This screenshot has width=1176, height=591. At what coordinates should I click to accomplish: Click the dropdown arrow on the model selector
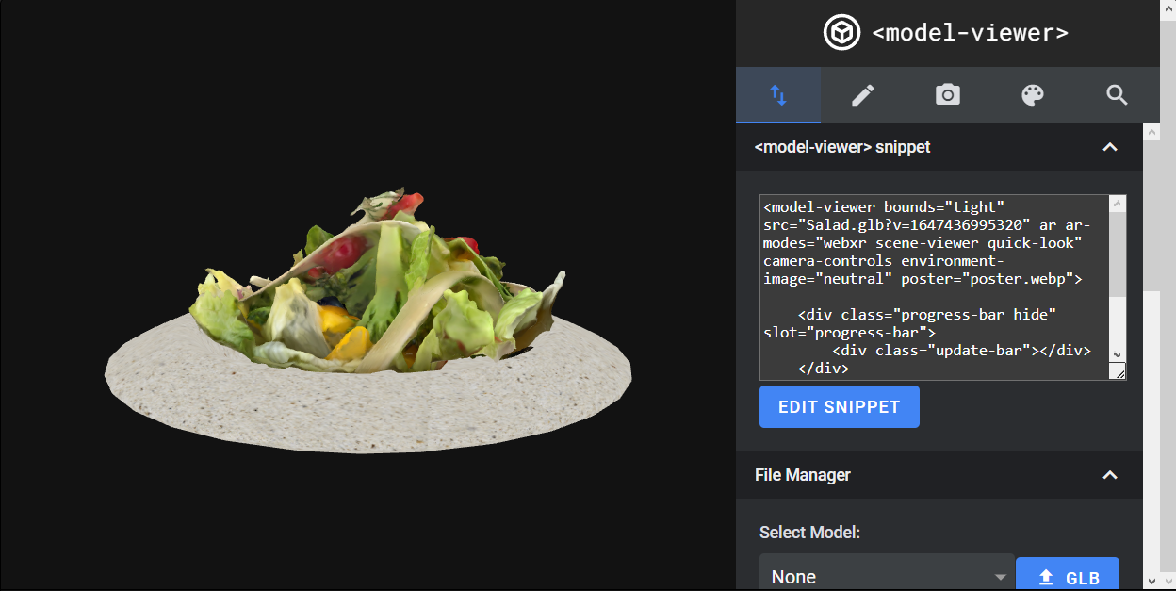(x=1000, y=576)
